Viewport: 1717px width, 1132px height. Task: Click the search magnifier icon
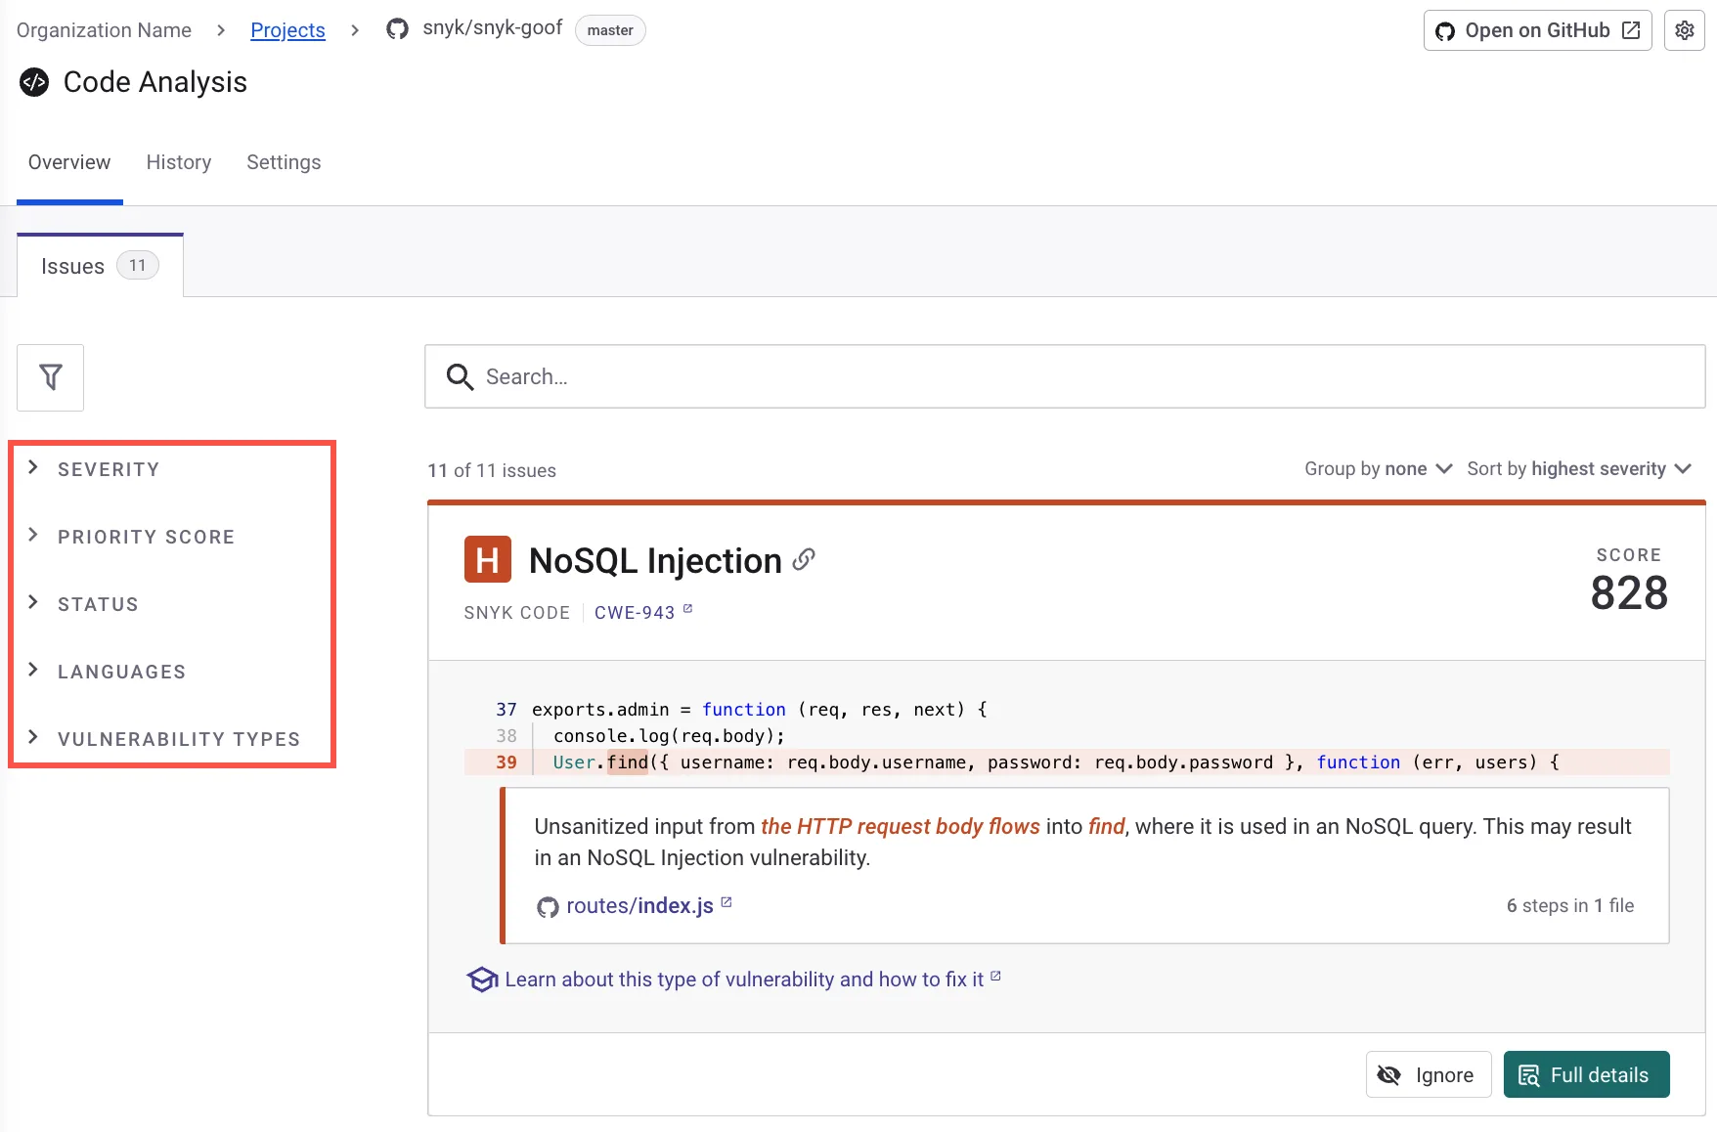459,376
